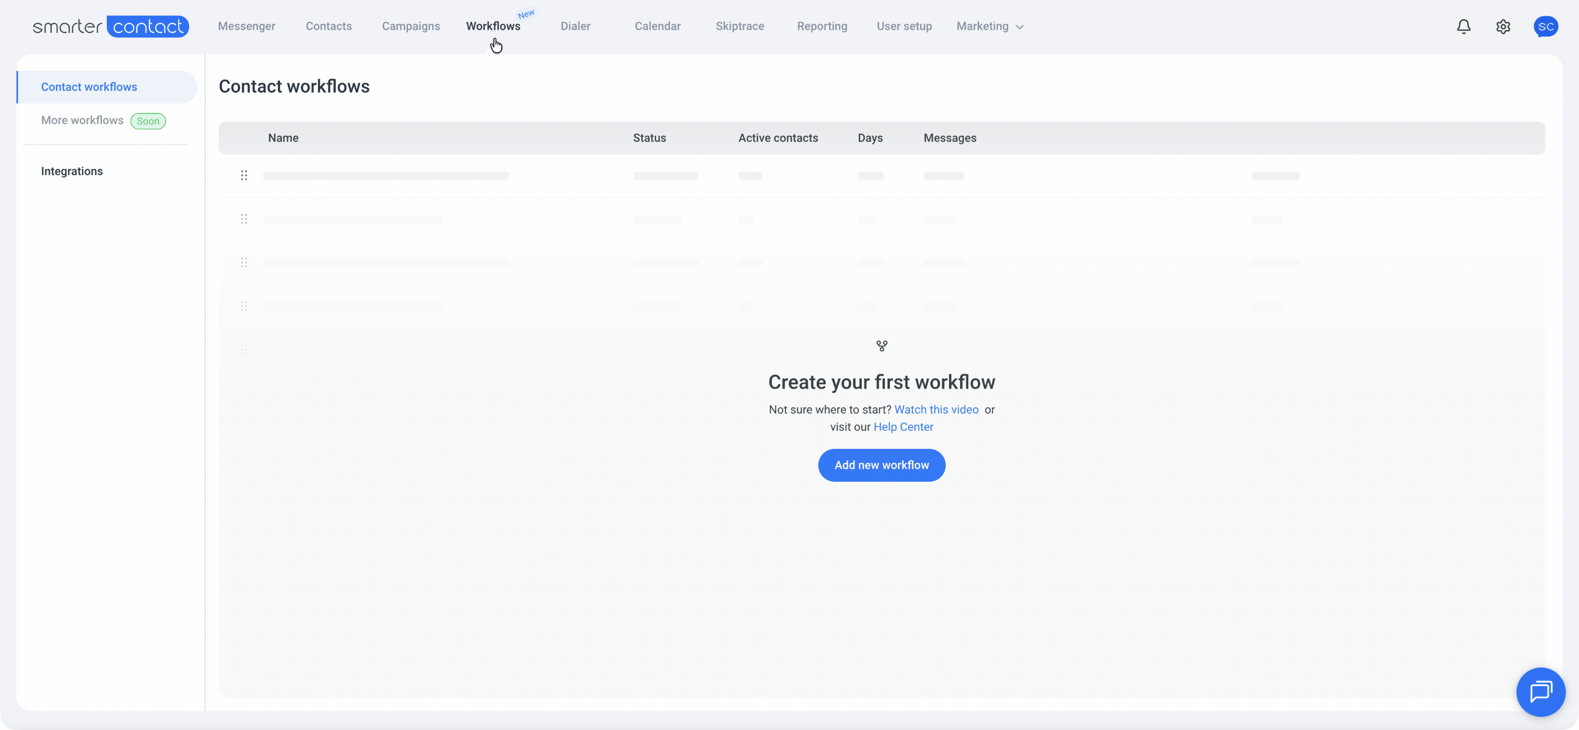The image size is (1579, 730).
Task: Open the Watch this video link
Action: tap(936, 409)
